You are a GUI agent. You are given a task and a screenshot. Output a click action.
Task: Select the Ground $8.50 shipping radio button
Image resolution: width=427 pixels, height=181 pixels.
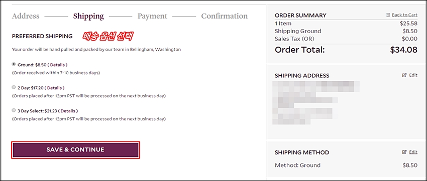14,64
